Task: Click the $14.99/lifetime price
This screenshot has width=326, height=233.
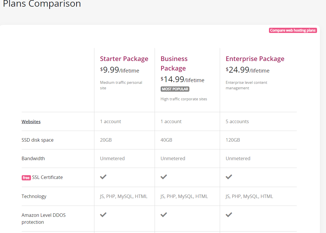Action: 182,79
